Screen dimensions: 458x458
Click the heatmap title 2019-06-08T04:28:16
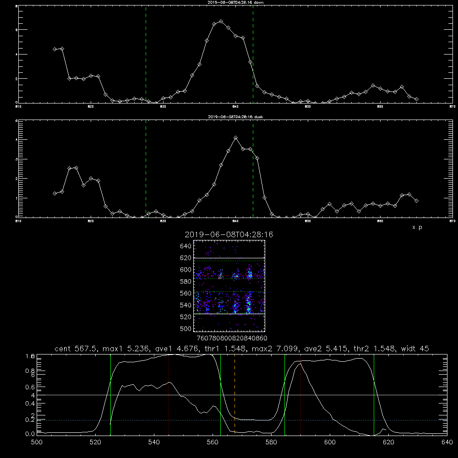coord(229,234)
